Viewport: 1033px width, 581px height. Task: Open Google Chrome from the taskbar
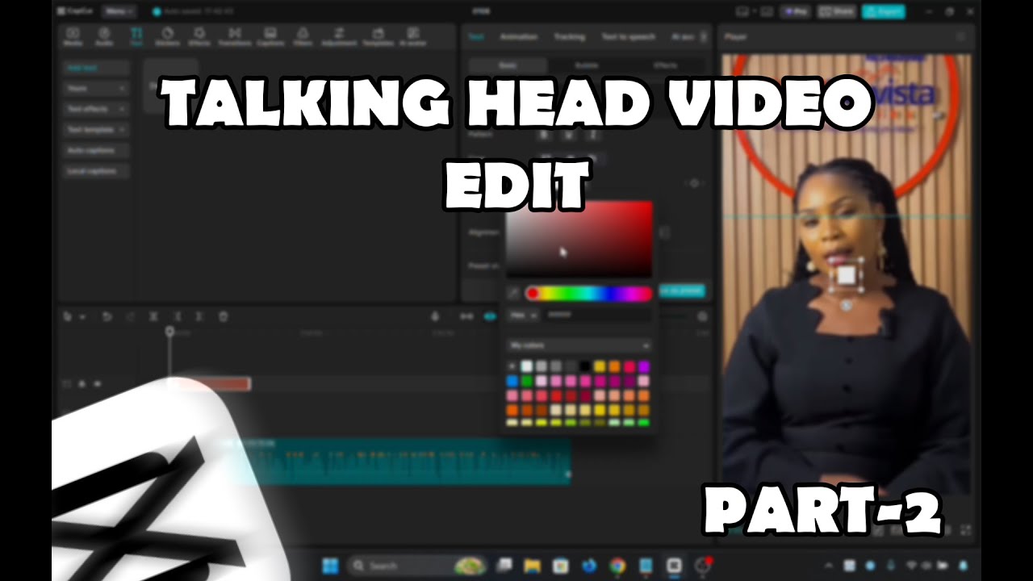click(617, 566)
